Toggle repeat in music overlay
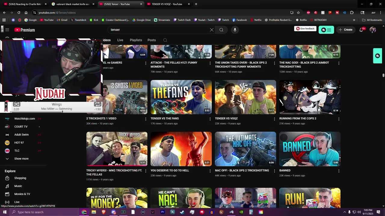Viewport: 385px width, 216px height. tap(97, 104)
